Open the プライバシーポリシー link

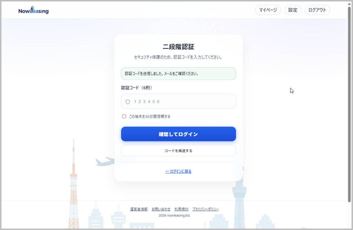point(205,209)
